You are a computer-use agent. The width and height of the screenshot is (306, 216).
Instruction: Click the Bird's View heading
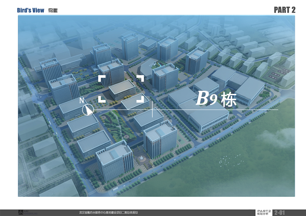click(x=30, y=10)
